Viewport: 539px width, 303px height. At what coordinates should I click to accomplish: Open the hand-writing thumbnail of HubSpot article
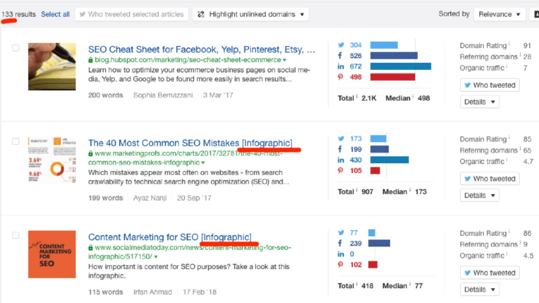52,66
